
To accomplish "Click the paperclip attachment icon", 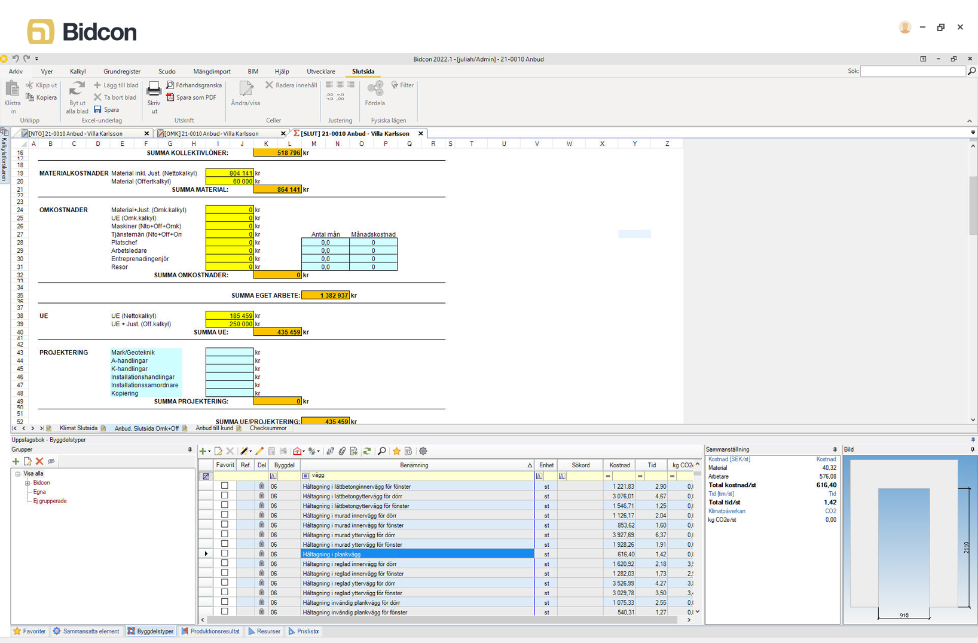I will pos(342,451).
